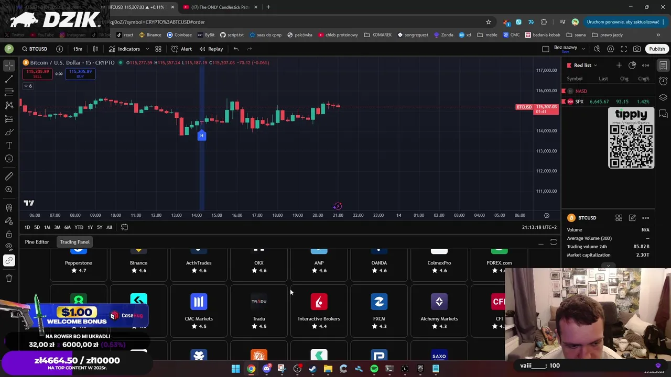Open the go-to-date calendar icon

[124, 227]
